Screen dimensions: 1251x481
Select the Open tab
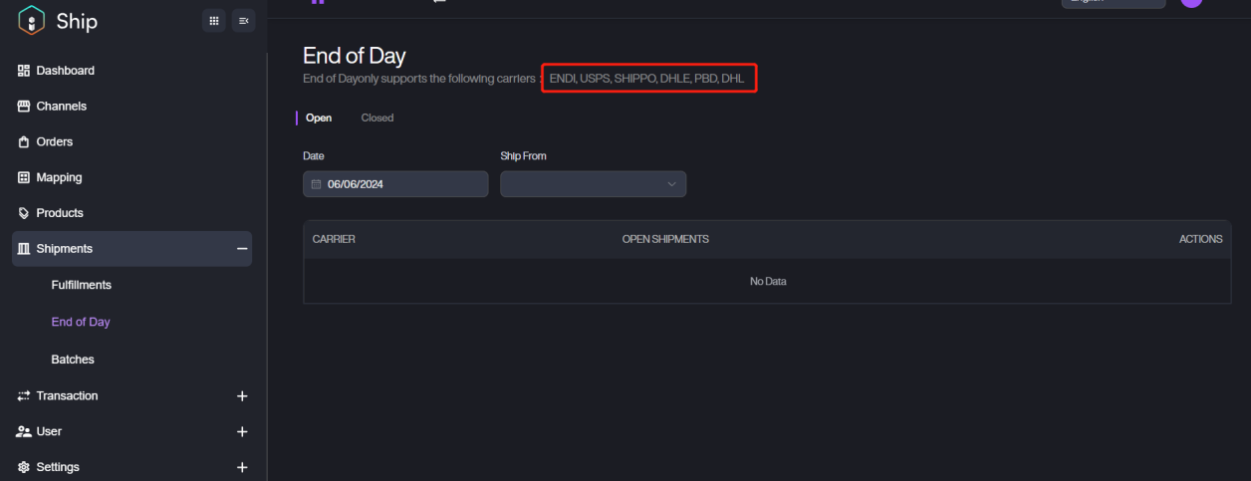(319, 118)
